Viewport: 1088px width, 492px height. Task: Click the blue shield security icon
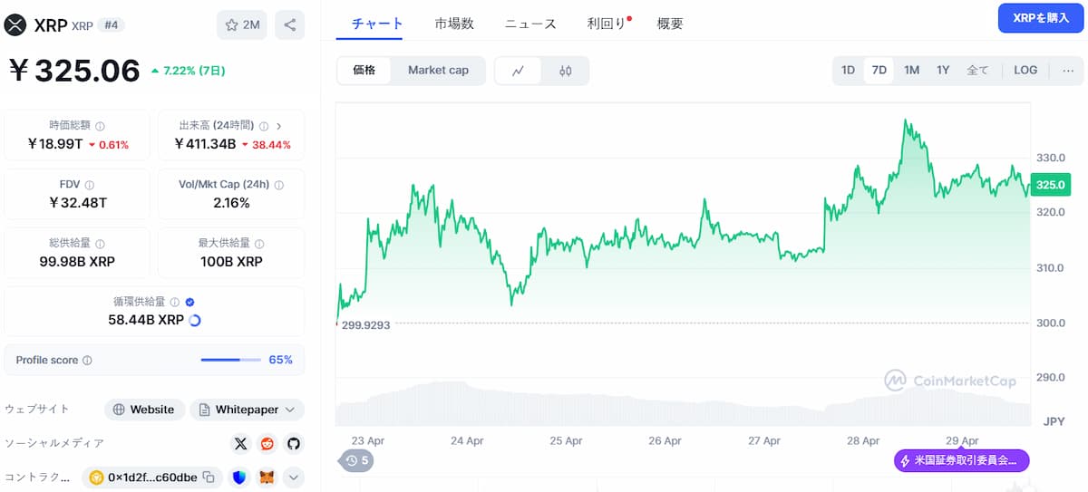[x=239, y=478]
